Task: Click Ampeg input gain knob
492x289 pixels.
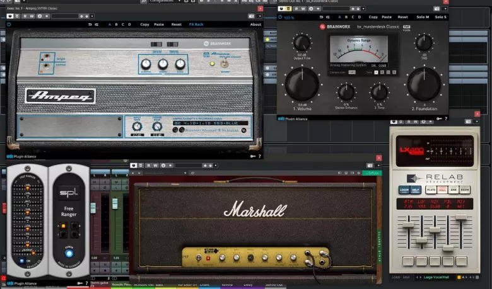Action: (x=137, y=127)
